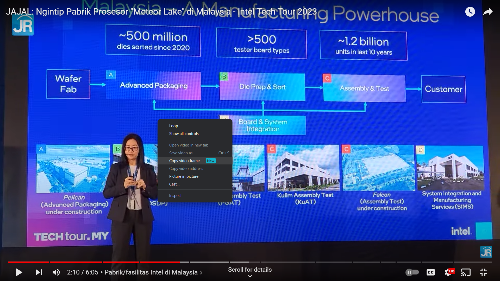The image size is (500, 281).
Task: Open Cast... device picker
Action: pos(174,184)
